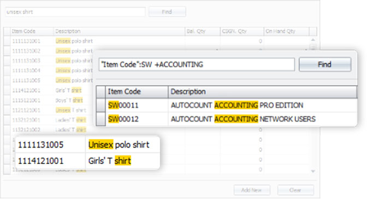
Task: Click the faded Find button in background window
Action: point(167,12)
